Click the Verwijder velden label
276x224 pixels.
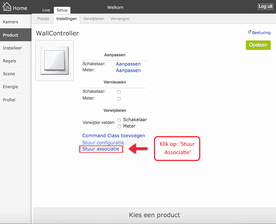(99, 123)
